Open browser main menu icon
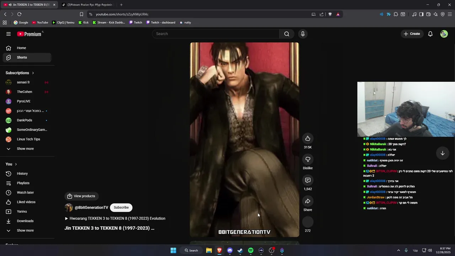455x256 pixels. pyautogui.click(x=450, y=14)
